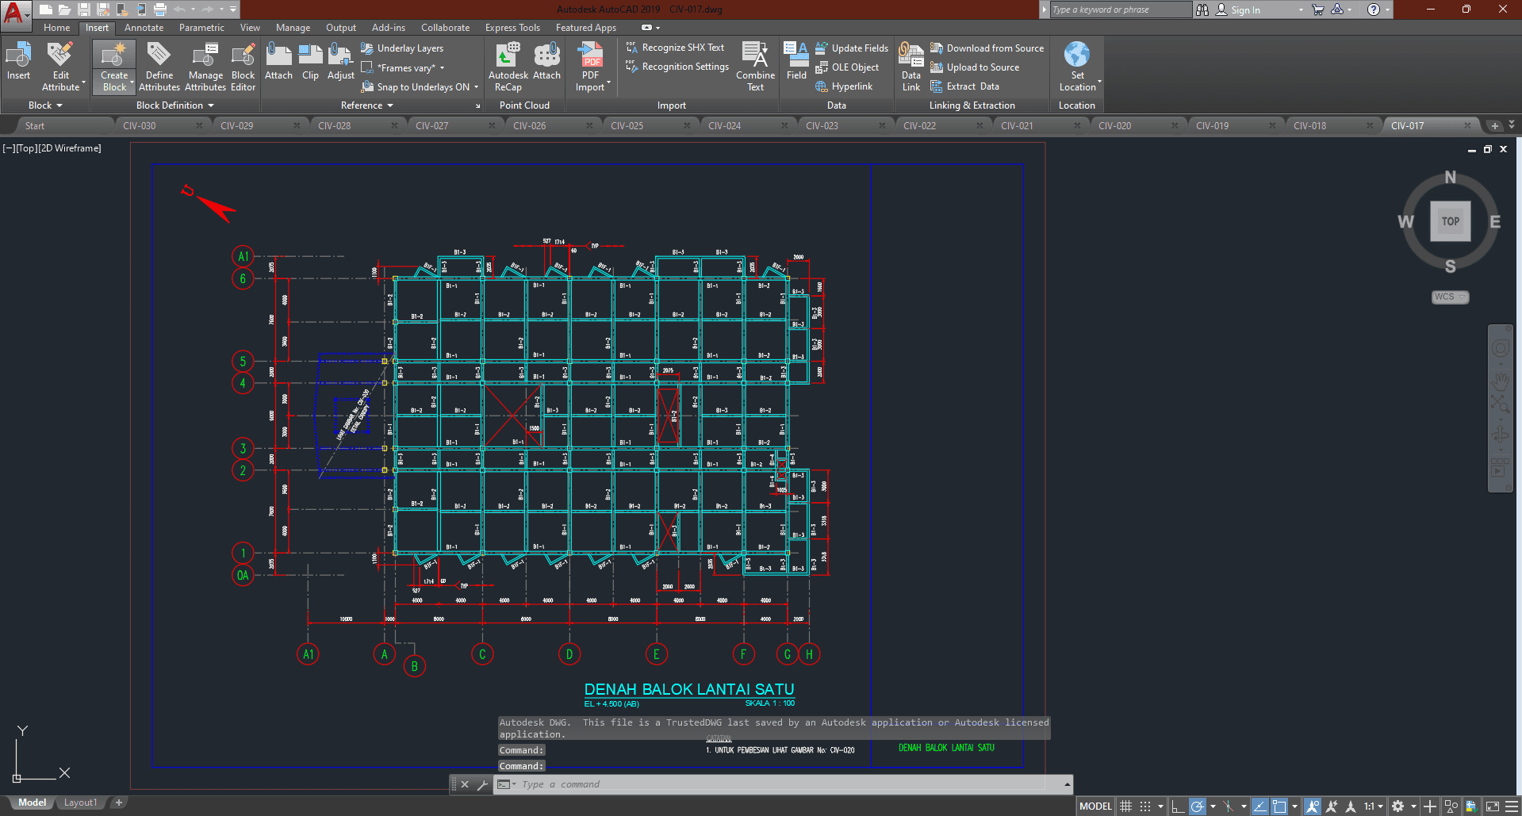
Task: Click the Extract Data button
Action: coord(972,86)
